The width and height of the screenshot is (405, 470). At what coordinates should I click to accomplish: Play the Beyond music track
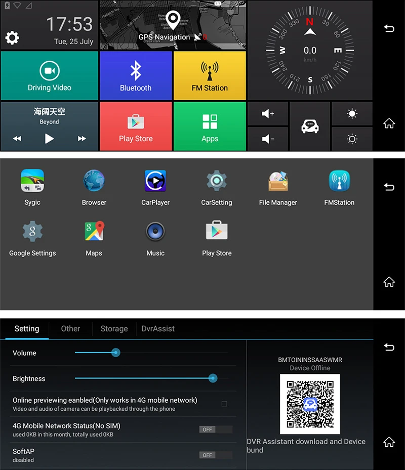click(x=49, y=139)
